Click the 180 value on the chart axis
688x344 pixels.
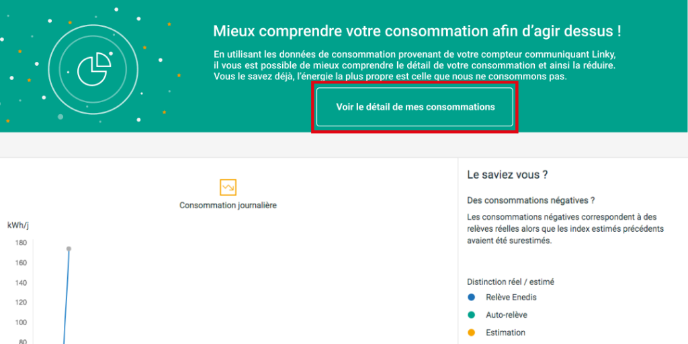[21, 243]
